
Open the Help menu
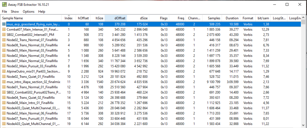pos(42,12)
